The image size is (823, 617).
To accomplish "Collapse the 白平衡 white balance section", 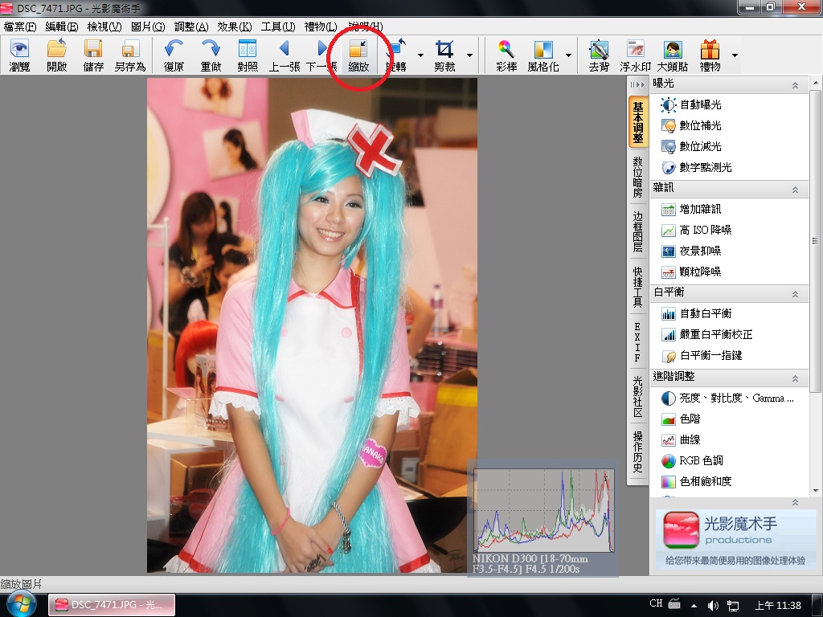I will click(795, 293).
